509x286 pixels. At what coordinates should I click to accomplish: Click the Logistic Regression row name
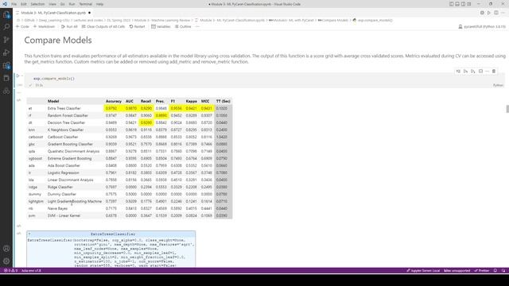click(x=64, y=173)
